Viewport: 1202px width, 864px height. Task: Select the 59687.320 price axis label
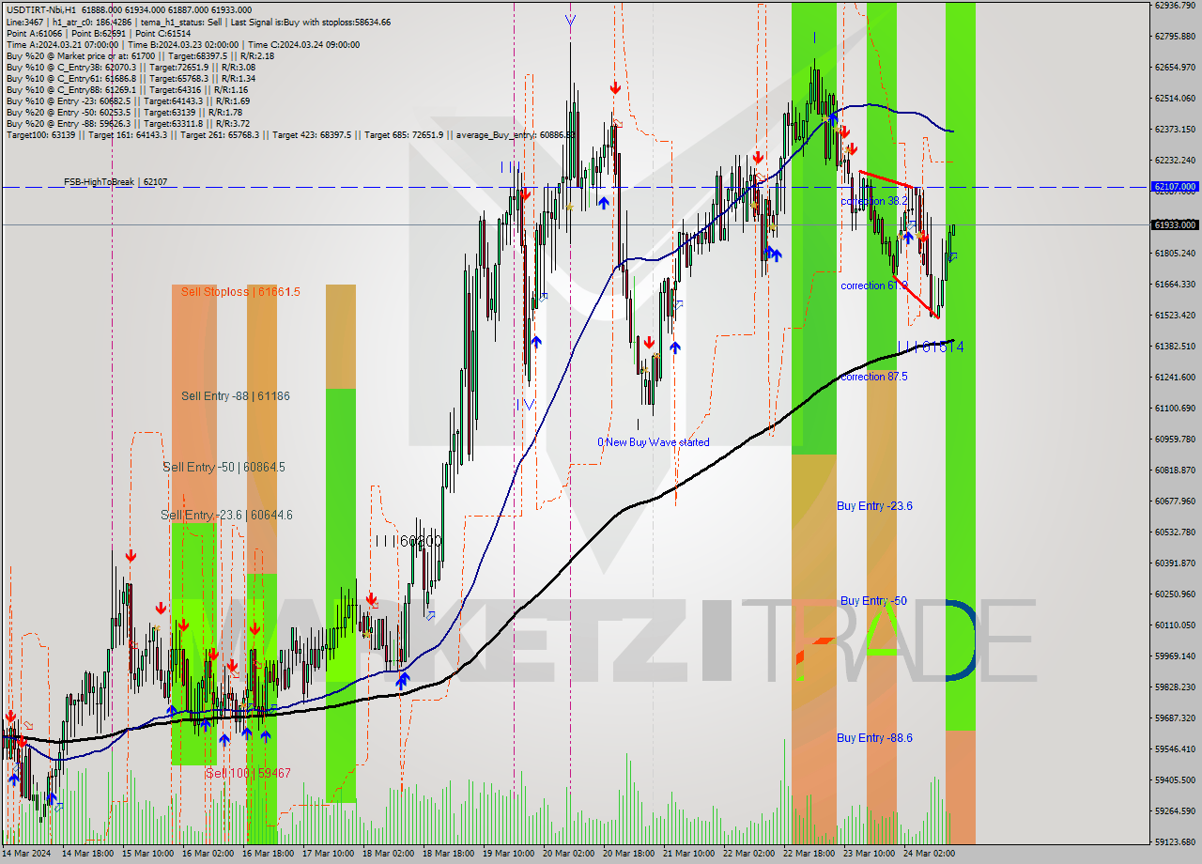(1174, 717)
